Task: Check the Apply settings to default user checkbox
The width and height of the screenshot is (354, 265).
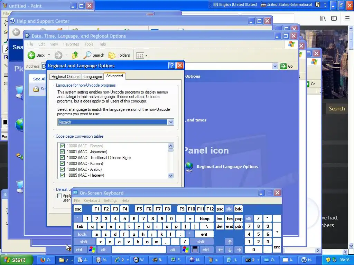Action: [x=59, y=196]
